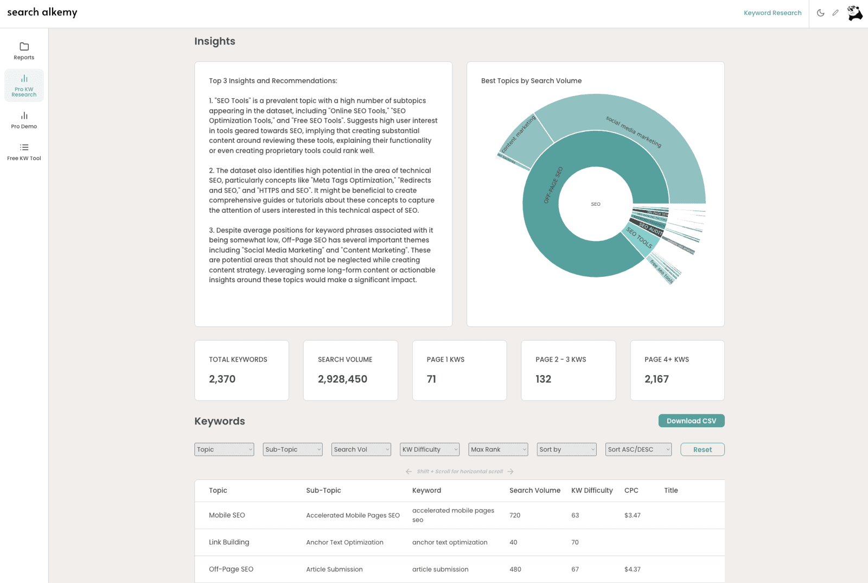868x583 pixels.
Task: Click the search alkemy logo
Action: coord(42,12)
